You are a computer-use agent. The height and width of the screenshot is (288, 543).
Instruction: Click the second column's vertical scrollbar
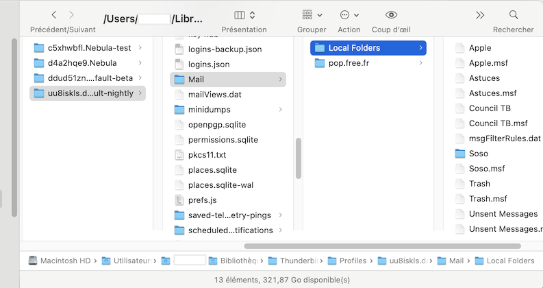click(298, 158)
